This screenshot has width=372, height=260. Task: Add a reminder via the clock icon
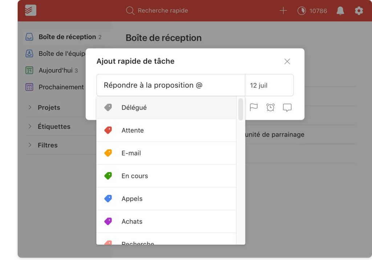point(270,107)
